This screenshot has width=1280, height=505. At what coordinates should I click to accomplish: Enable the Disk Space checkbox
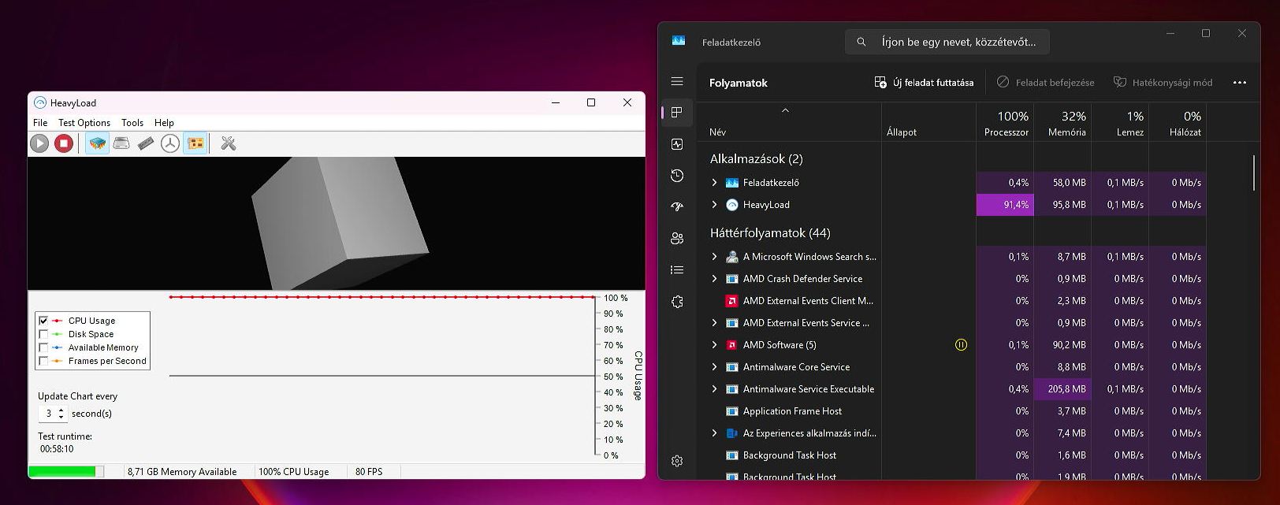(43, 334)
